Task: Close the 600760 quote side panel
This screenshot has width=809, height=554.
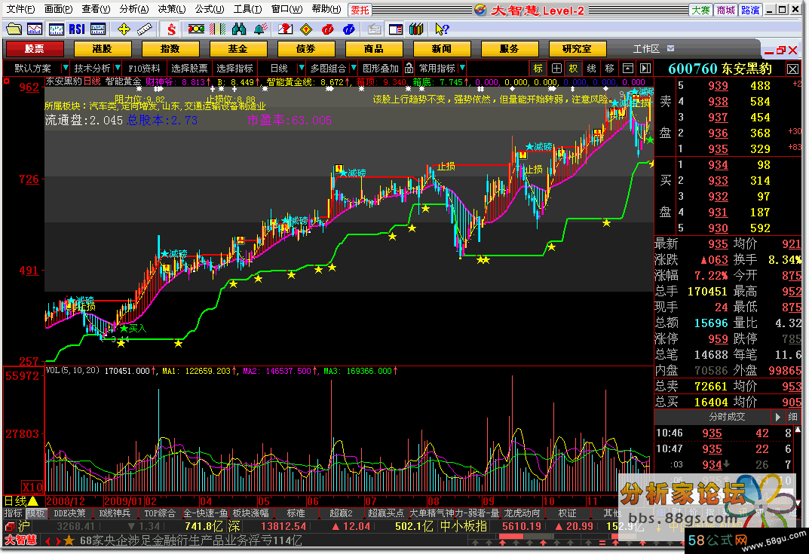Action: [792, 69]
